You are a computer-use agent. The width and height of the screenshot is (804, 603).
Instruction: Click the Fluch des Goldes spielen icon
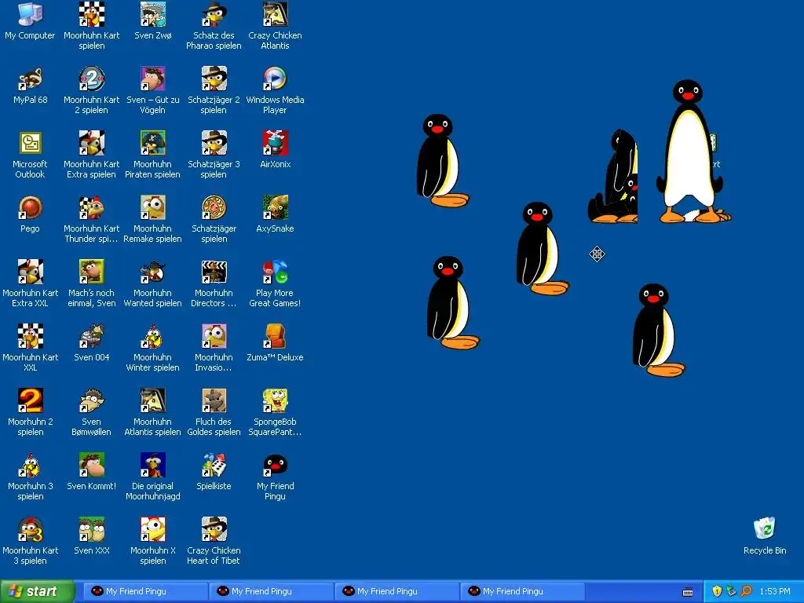[x=214, y=400]
